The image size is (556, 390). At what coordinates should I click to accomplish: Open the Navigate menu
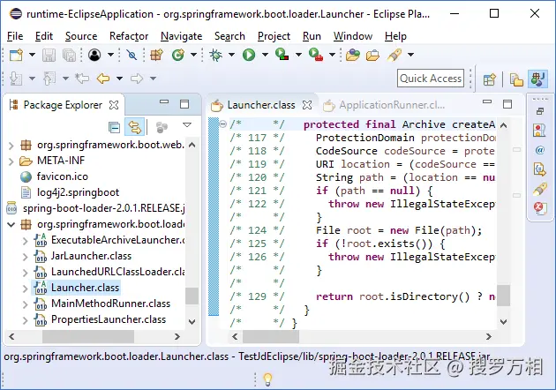(181, 36)
